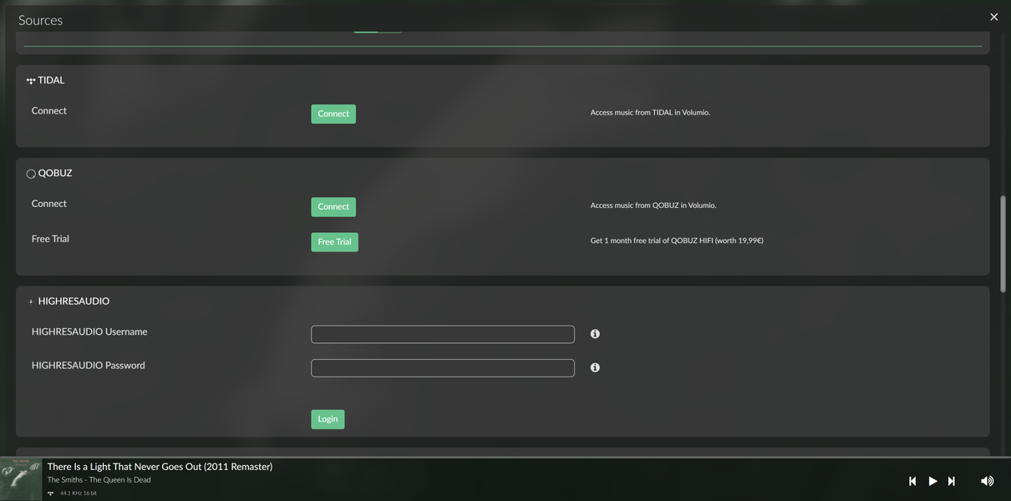The image size is (1011, 501).
Task: Click 'Access music from QOBUZ in Volumio.' text
Action: 653,205
